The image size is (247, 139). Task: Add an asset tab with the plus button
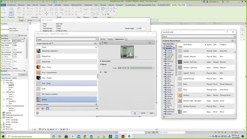pyautogui.click(x=126, y=39)
